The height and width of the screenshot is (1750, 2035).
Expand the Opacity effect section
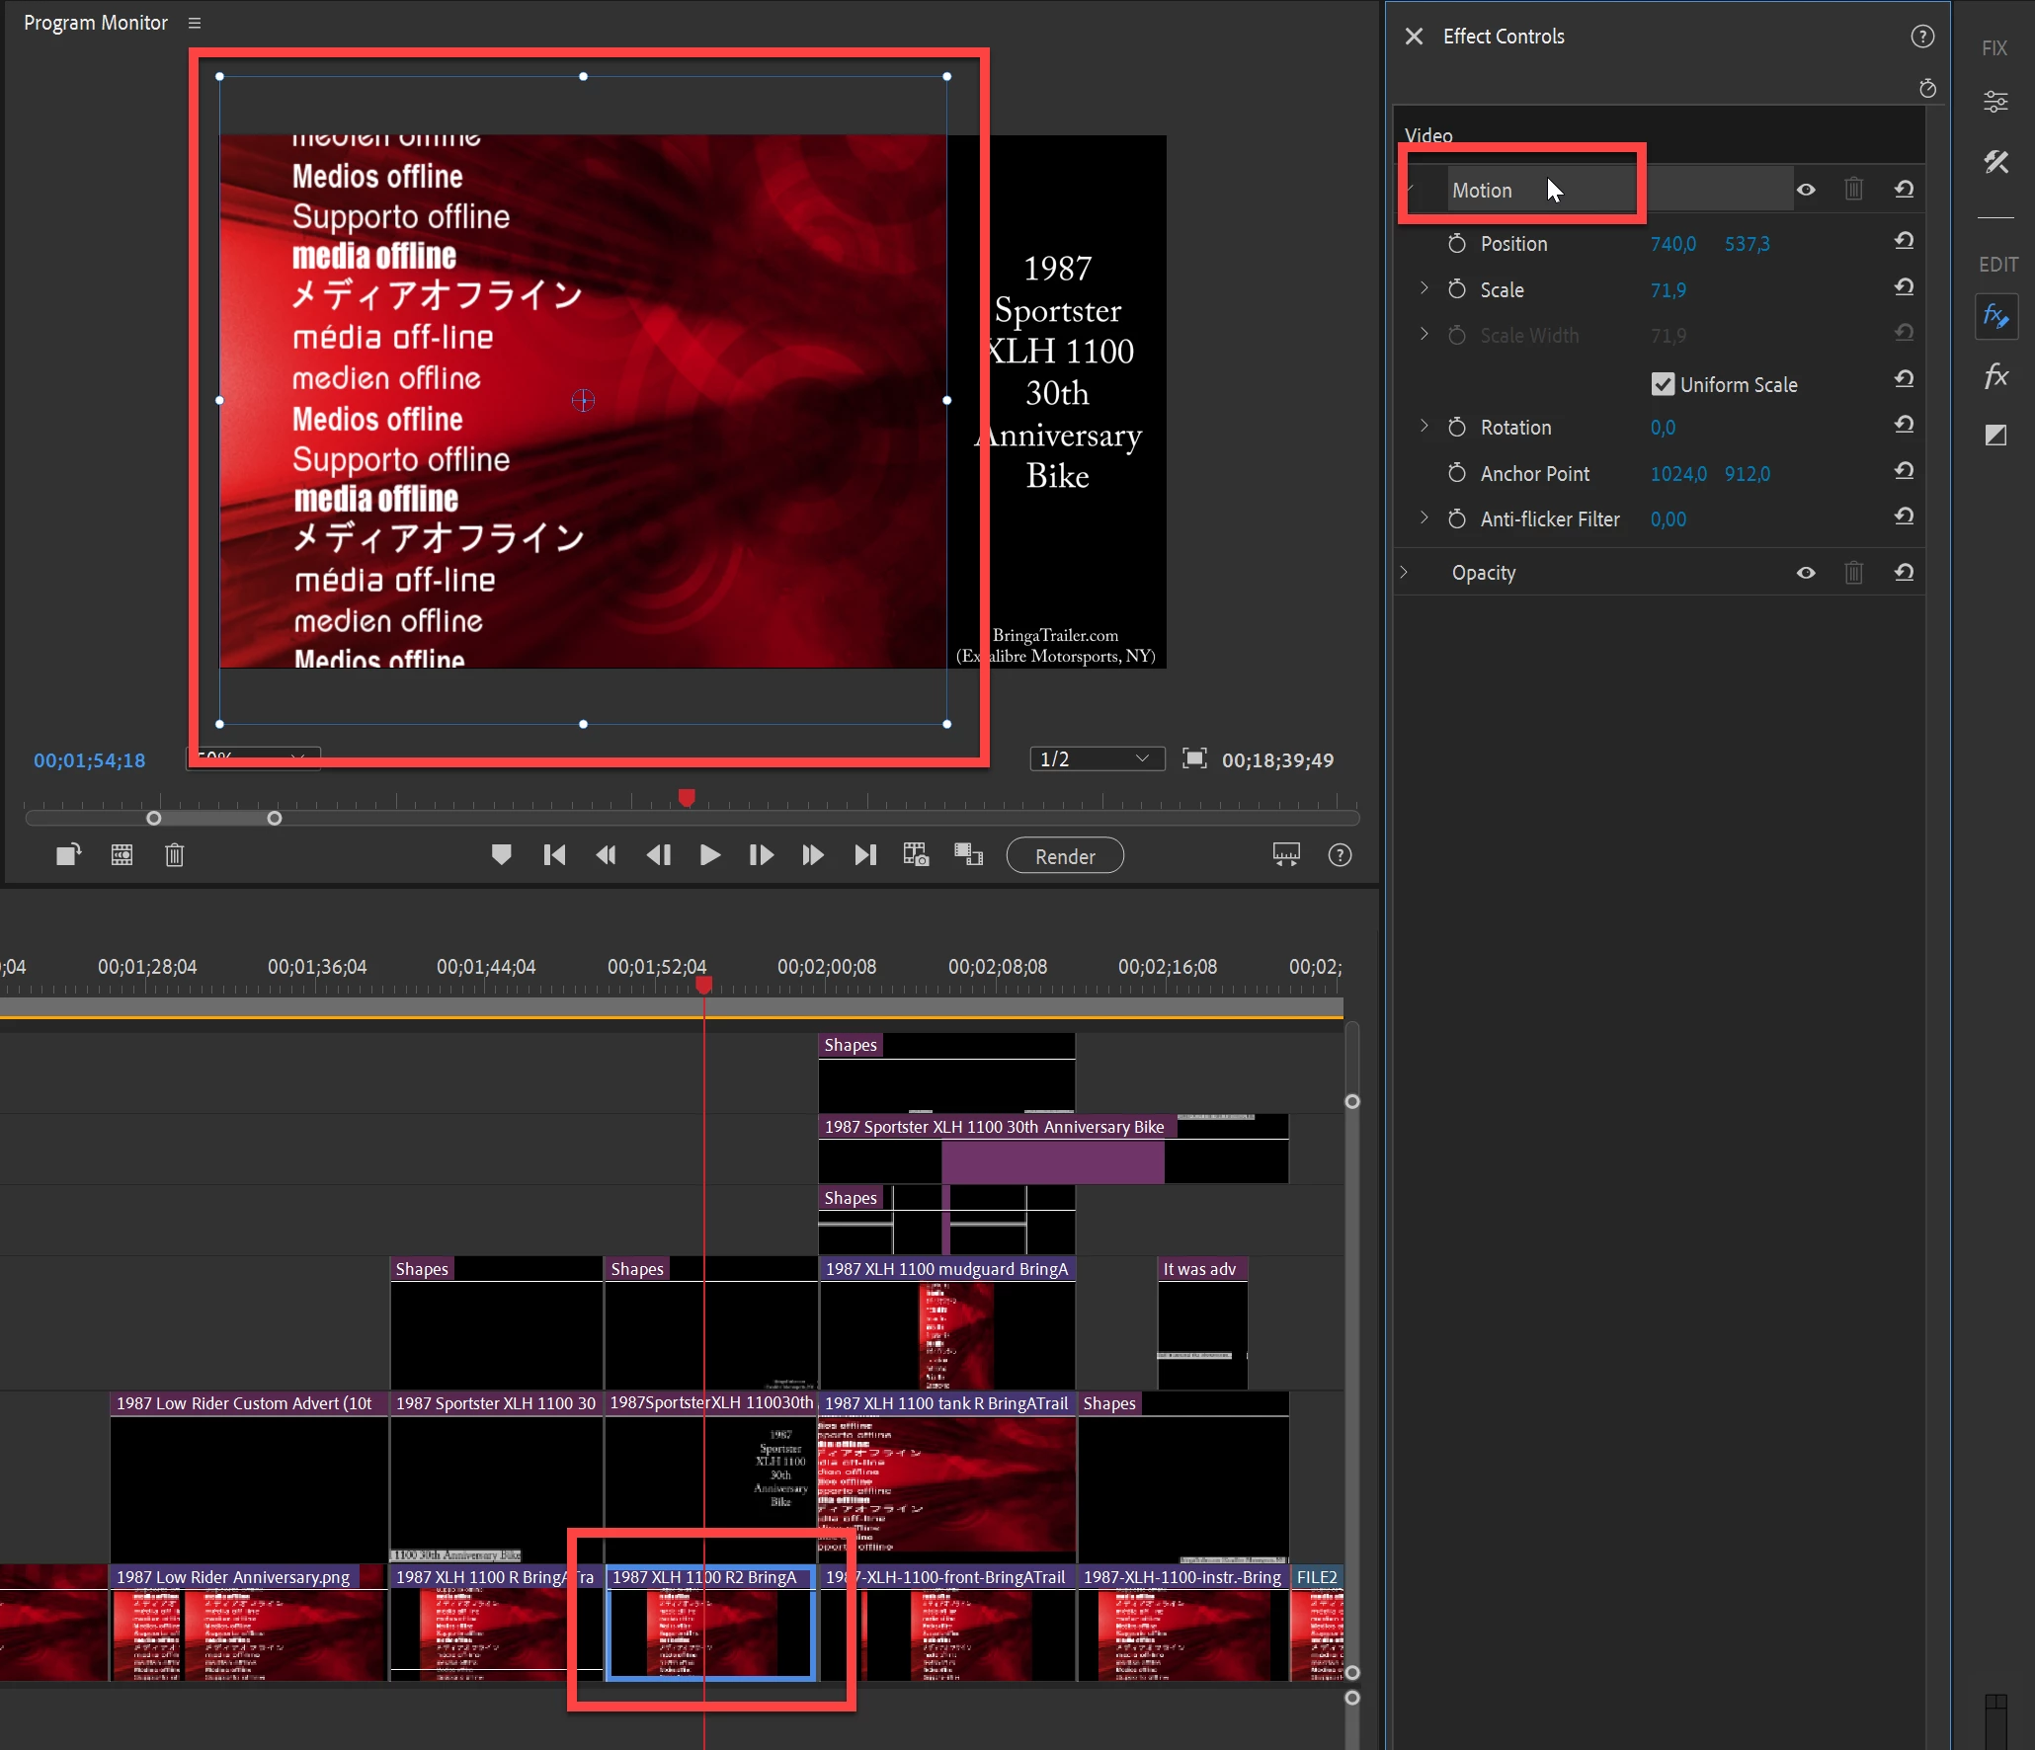(x=1404, y=573)
